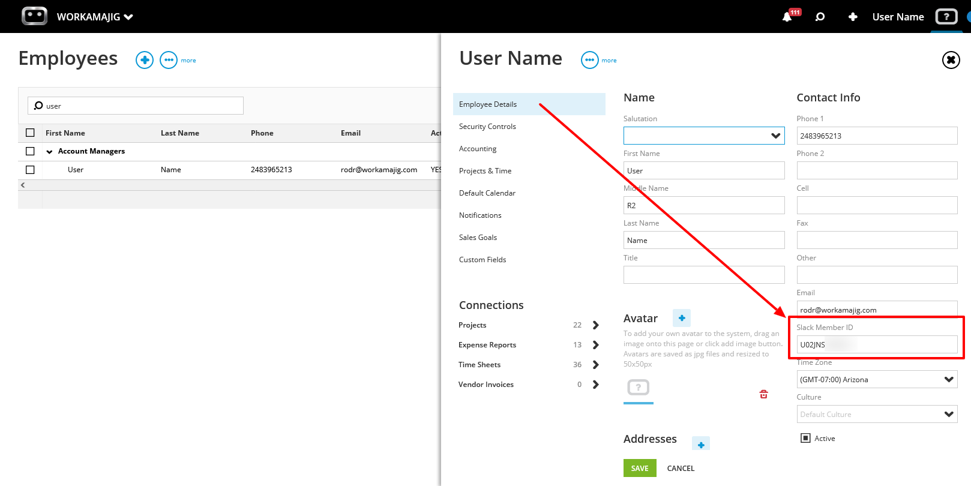971x486 pixels.
Task: Click the Phone 1 input field
Action: (877, 136)
